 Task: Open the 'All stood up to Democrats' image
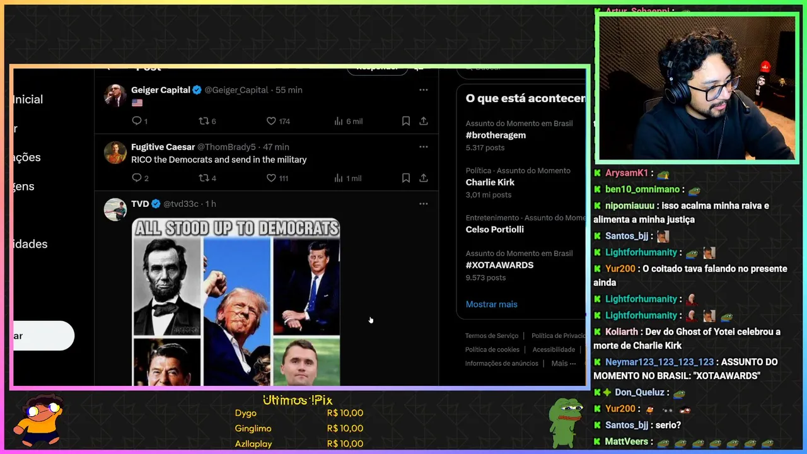tap(236, 302)
